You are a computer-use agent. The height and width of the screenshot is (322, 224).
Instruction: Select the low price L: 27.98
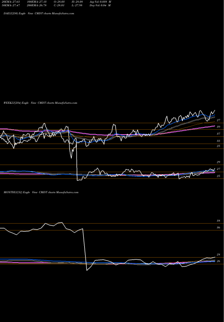(x=77, y=5)
